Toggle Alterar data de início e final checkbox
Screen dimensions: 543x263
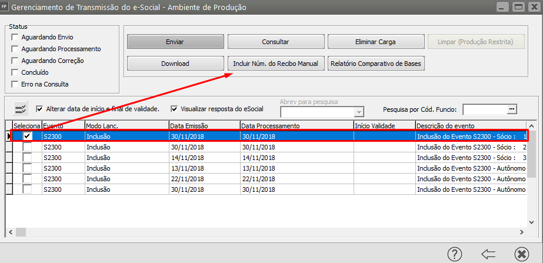pyautogui.click(x=39, y=109)
